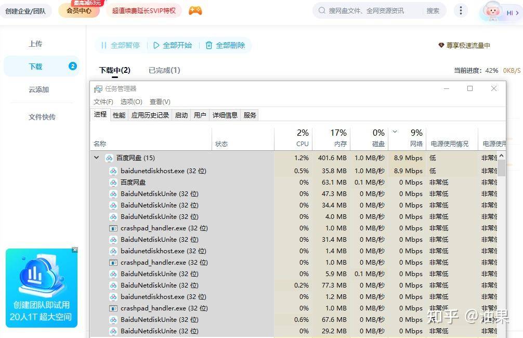Select the 35.8 MB memory cell
This screenshot has height=338, width=523.
334,171
